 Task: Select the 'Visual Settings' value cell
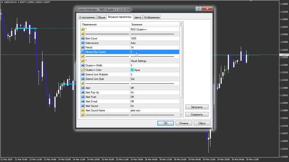click(x=154, y=61)
